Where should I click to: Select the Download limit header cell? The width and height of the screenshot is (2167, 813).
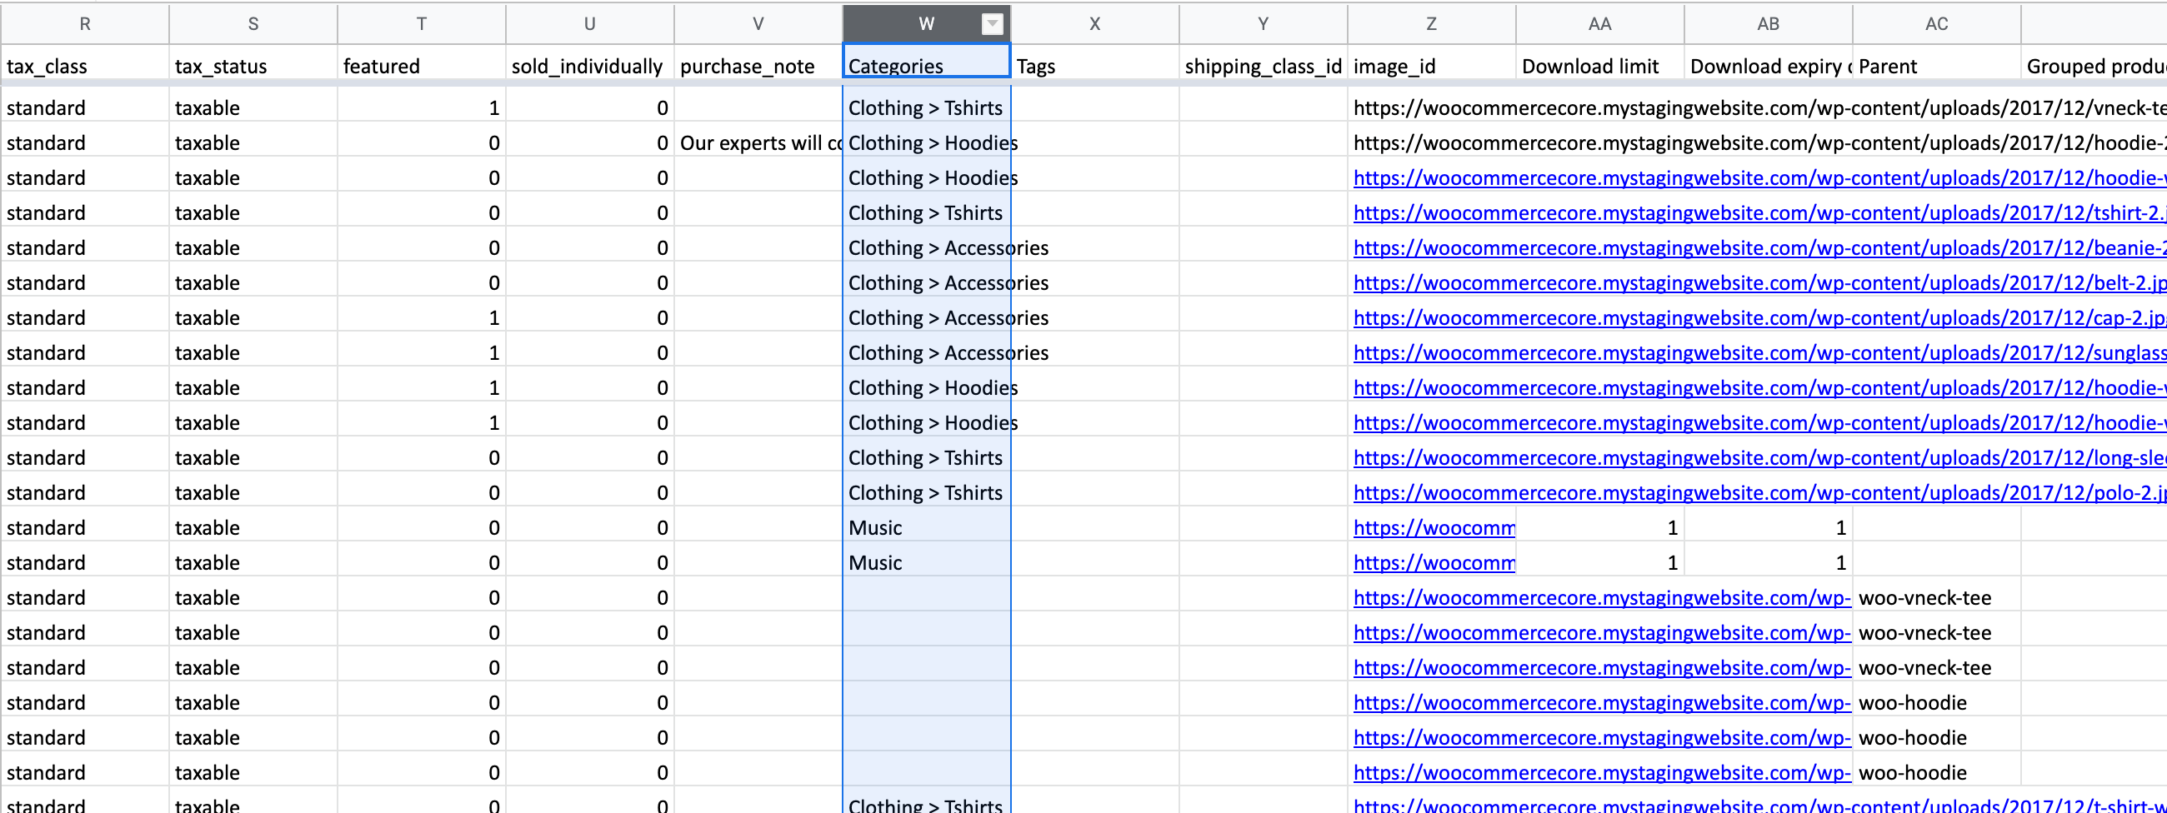click(x=1599, y=67)
